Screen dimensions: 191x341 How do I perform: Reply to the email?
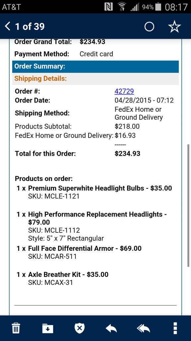pos(111,328)
